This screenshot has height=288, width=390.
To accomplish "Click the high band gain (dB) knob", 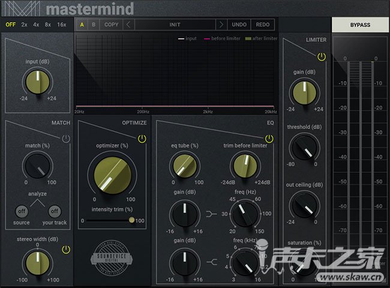I will 185,262.
